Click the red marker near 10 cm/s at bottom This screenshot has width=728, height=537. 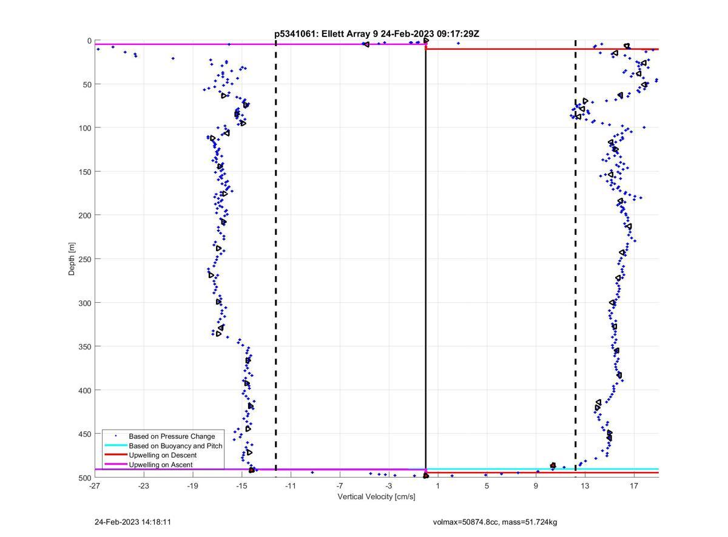553,465
